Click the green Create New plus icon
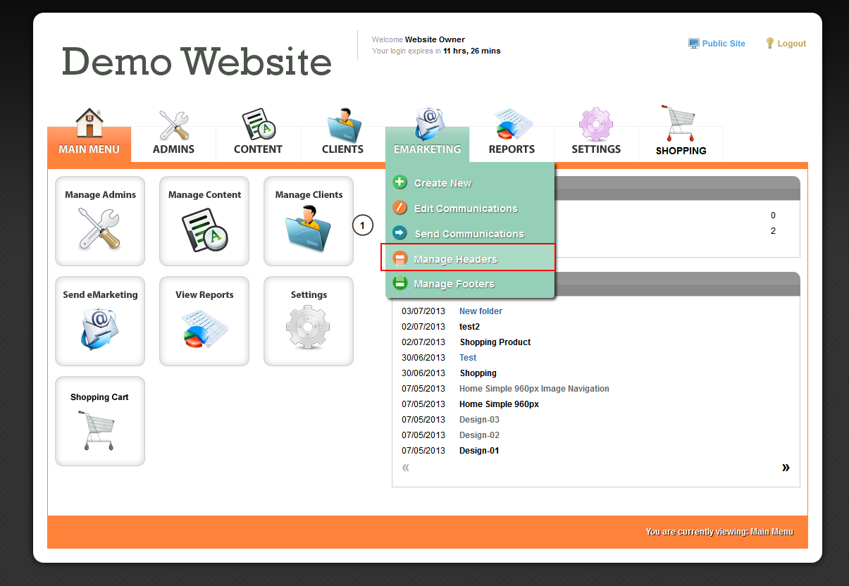 tap(399, 182)
